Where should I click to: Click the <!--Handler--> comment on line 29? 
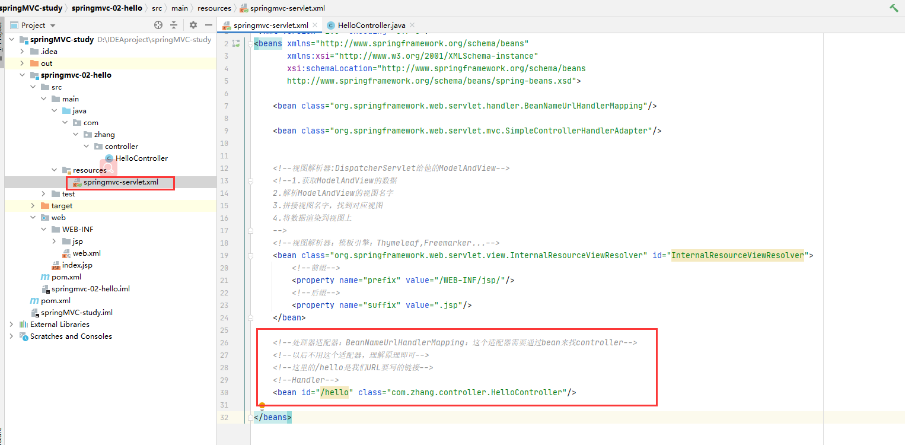[x=306, y=380]
